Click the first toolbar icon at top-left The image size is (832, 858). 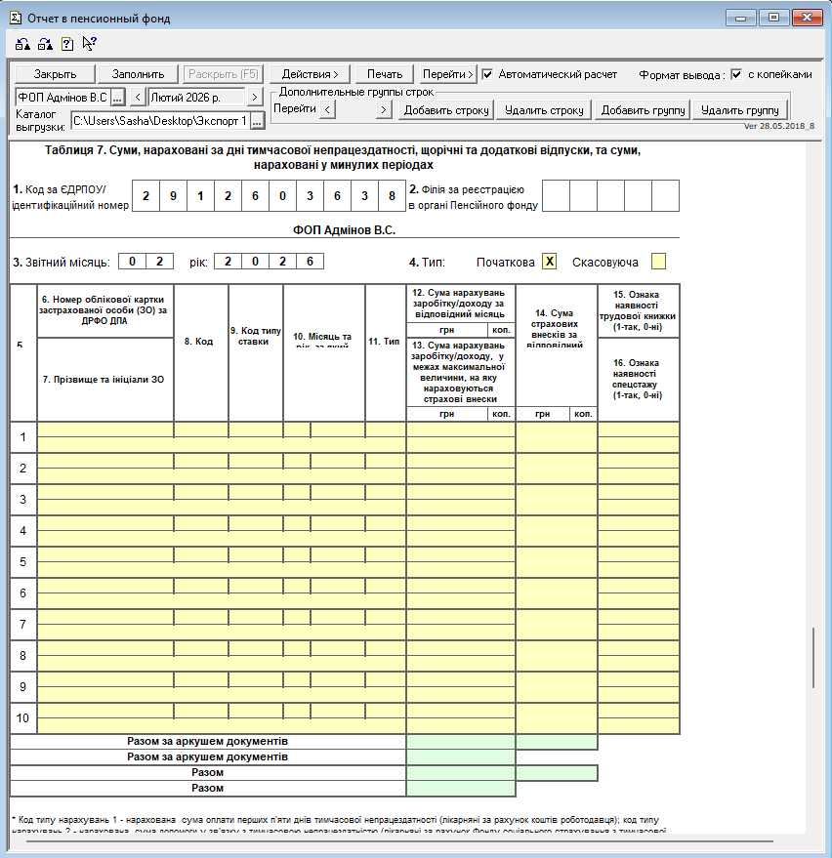click(x=22, y=43)
